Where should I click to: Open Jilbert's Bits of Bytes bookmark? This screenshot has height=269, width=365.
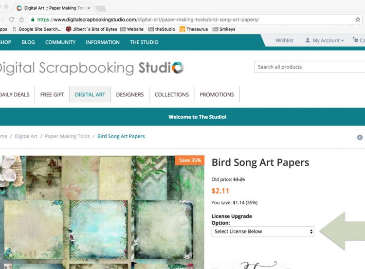(x=91, y=29)
